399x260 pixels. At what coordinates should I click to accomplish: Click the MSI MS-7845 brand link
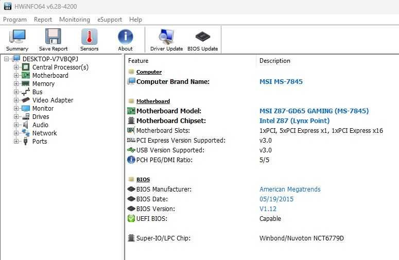[x=281, y=82]
